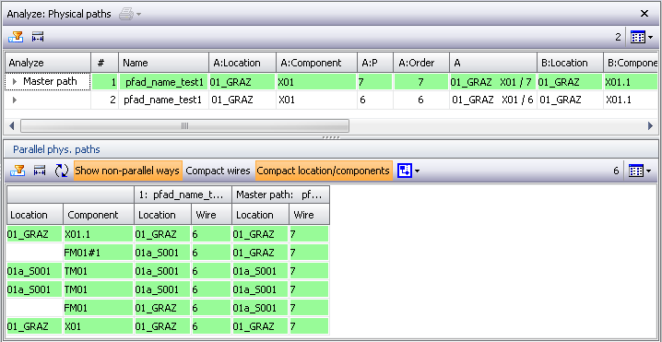Expand the second path row

pyautogui.click(x=15, y=100)
